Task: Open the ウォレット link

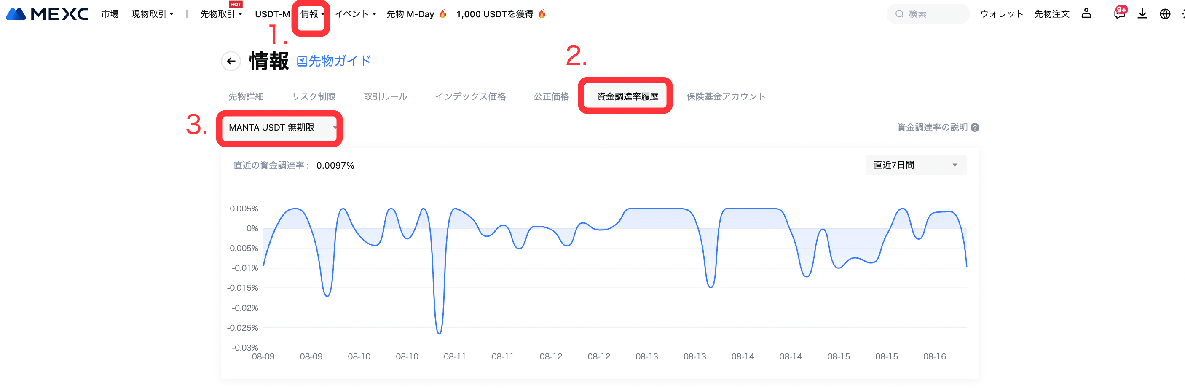Action: [x=1001, y=14]
